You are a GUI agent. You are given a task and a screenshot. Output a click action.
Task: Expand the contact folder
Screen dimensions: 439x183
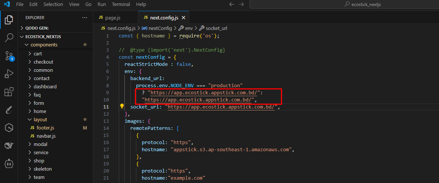pos(55,78)
